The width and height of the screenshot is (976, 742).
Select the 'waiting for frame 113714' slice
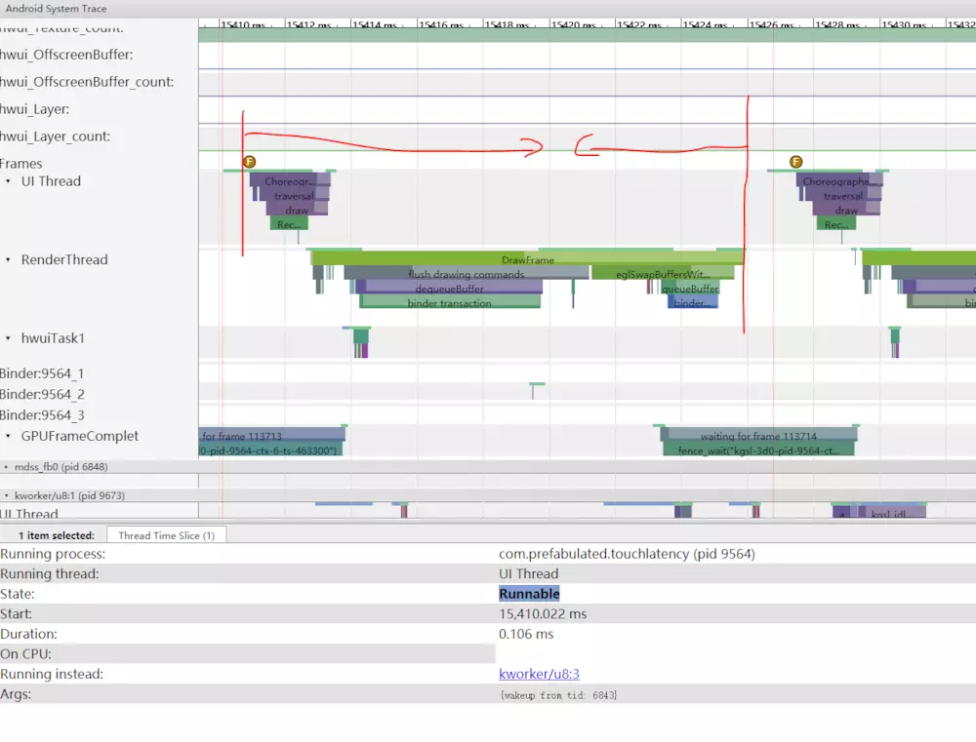pyautogui.click(x=758, y=435)
